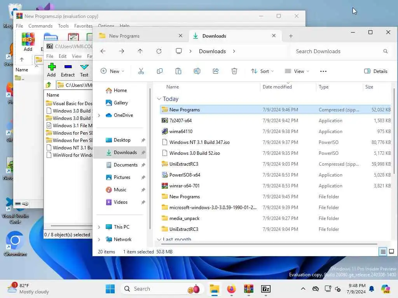Click WinRAR up one level arrow
The image size is (398, 298).
22,59
